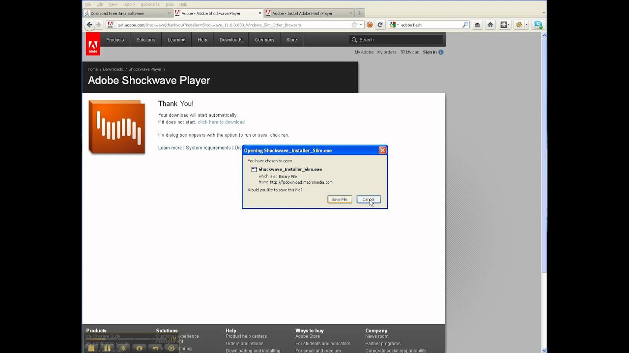The width and height of the screenshot is (629, 353).
Task: Click the Android robot toolbar icon
Action: [478, 25]
